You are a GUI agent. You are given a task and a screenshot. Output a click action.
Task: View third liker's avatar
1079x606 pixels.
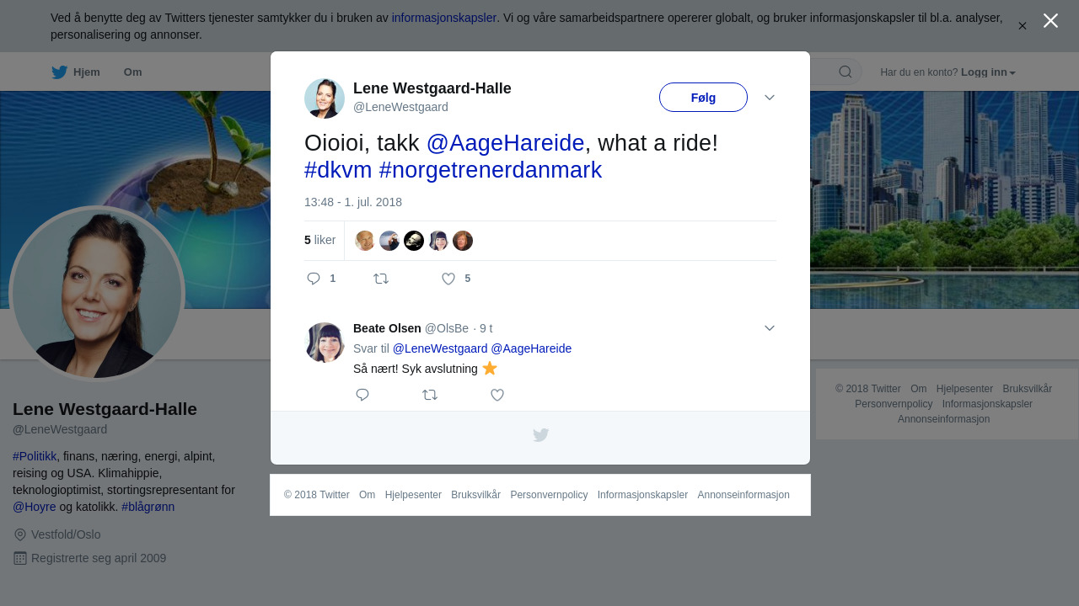click(414, 241)
